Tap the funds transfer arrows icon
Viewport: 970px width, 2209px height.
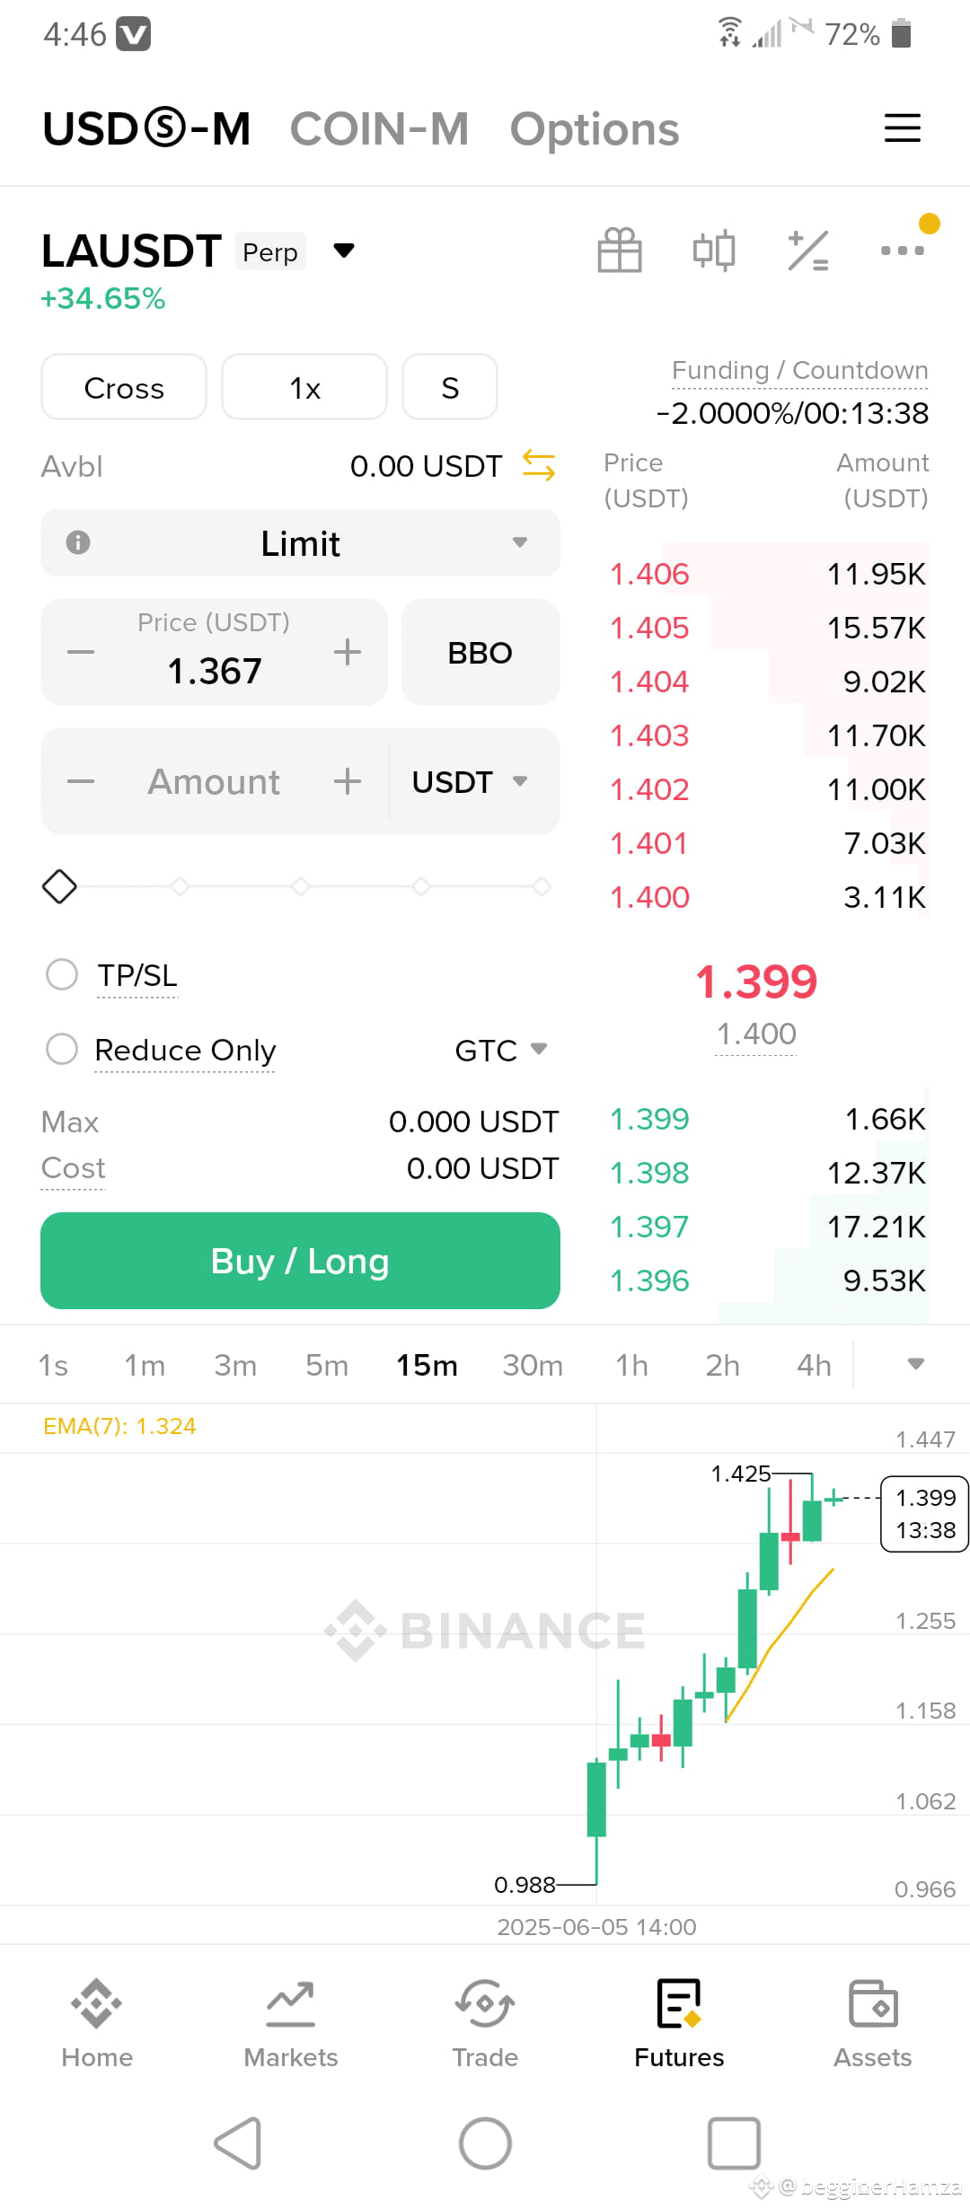(x=539, y=465)
